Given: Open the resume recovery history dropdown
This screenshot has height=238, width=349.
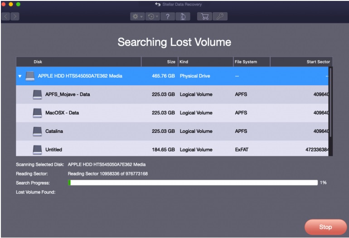Looking at the screenshot, I should (x=153, y=16).
